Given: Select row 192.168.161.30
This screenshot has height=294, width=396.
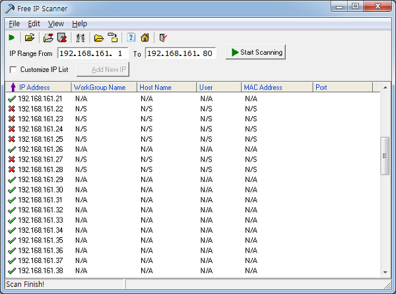Looking at the screenshot, I should pos(193,190).
